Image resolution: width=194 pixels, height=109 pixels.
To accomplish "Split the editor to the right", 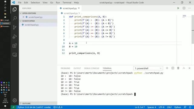I will 184,8.
